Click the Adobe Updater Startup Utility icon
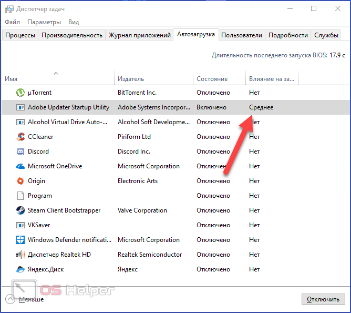 tap(20, 107)
